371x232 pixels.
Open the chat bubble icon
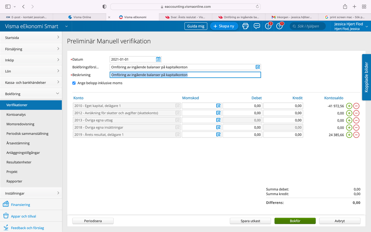[x=257, y=26]
